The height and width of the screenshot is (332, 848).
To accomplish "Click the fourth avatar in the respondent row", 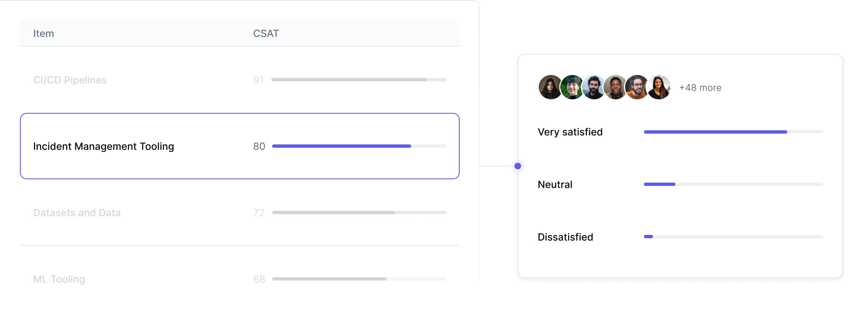I will (615, 87).
